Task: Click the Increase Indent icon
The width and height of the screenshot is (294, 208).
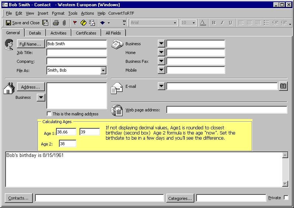Action: click(284, 23)
